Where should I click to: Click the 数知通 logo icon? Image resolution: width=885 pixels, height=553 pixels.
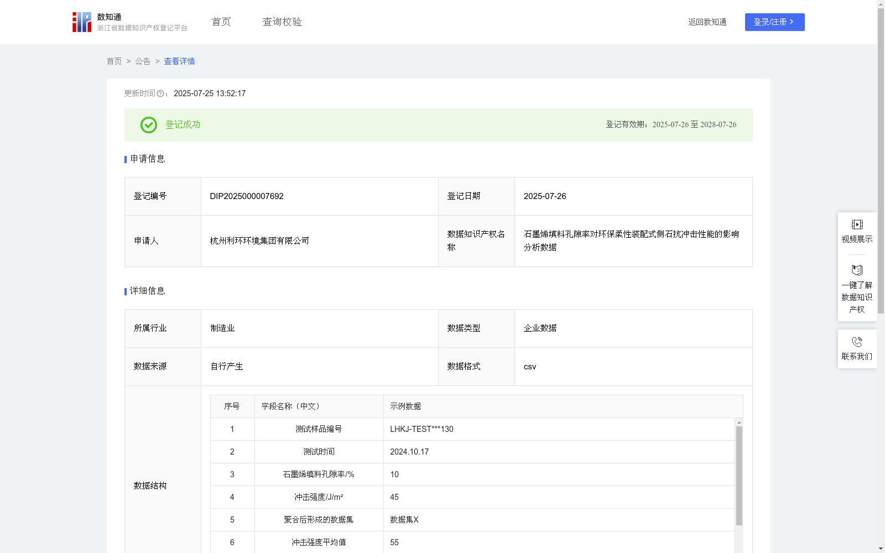(82, 22)
